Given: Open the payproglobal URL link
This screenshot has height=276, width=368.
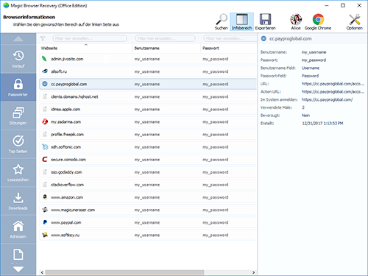Looking at the screenshot, I should 333,84.
